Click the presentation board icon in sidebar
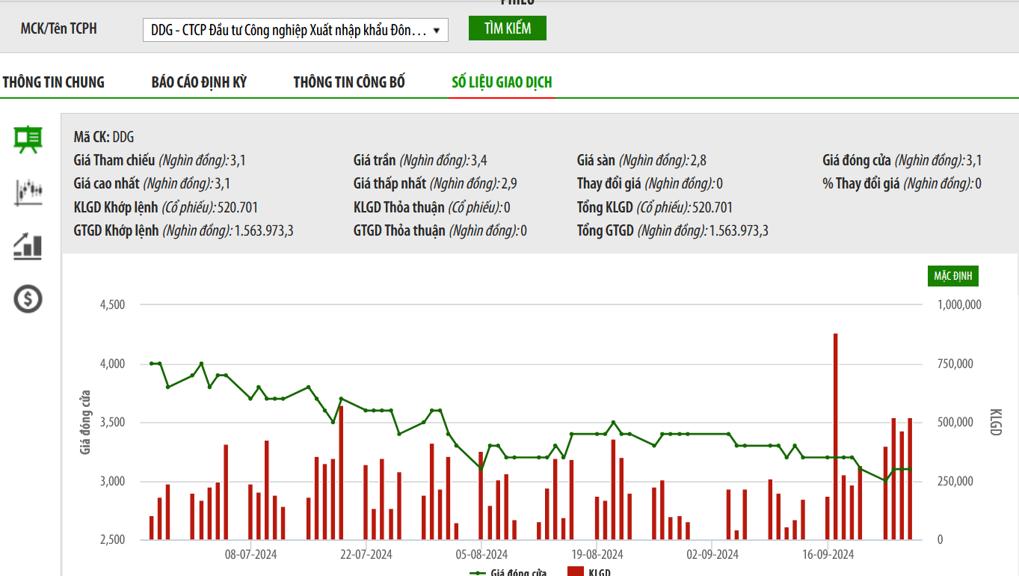The height and width of the screenshot is (576, 1019). click(x=28, y=139)
